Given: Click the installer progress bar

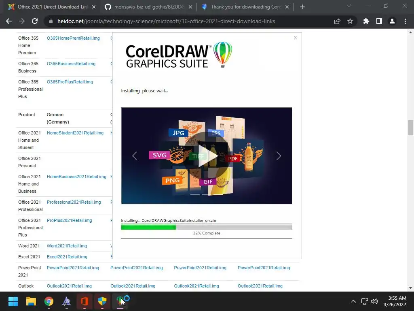Looking at the screenshot, I should (207, 227).
